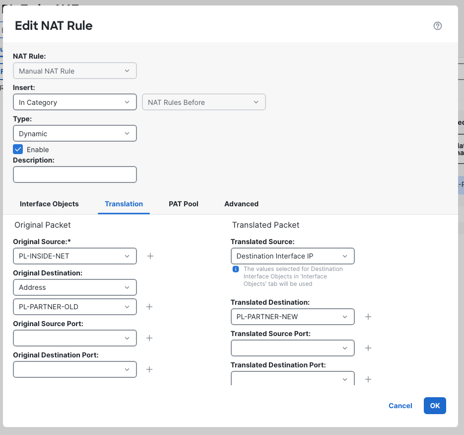This screenshot has height=435, width=464.
Task: Add Original Source Port with plus icon
Action: pos(149,338)
